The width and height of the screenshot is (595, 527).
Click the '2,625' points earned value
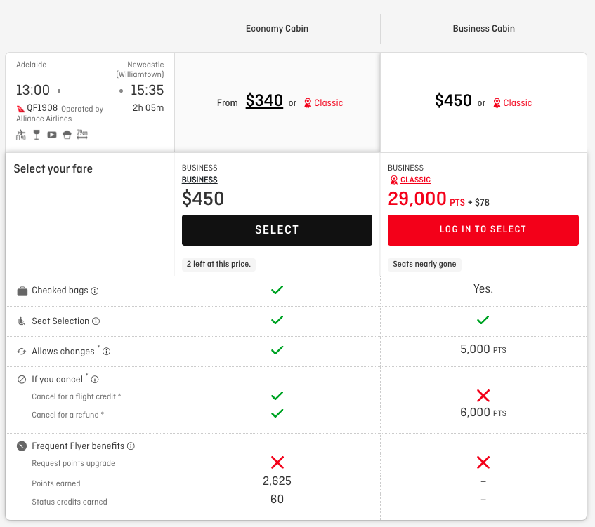tap(277, 481)
